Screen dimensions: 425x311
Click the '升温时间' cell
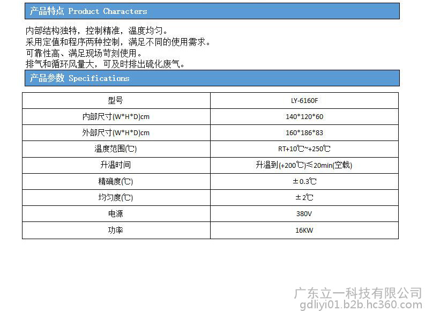pos(116,165)
